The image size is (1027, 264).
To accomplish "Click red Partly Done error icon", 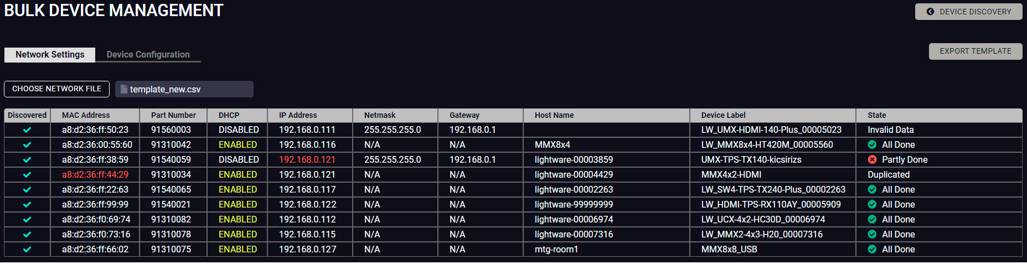I will [x=872, y=159].
